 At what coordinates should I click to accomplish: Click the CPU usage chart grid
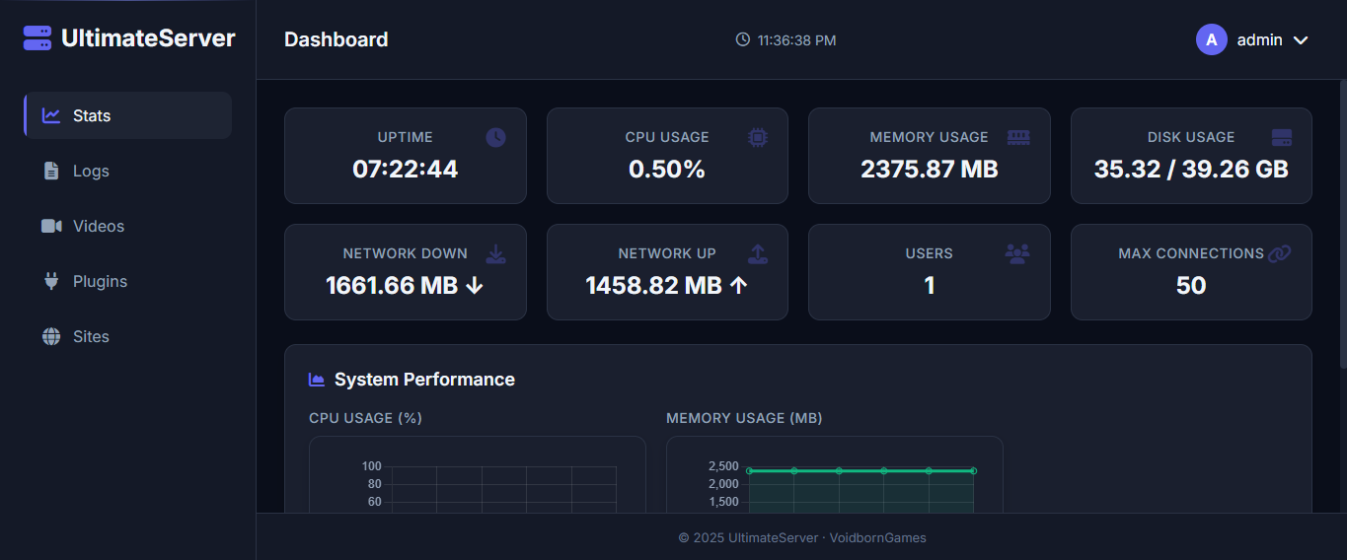(x=504, y=489)
